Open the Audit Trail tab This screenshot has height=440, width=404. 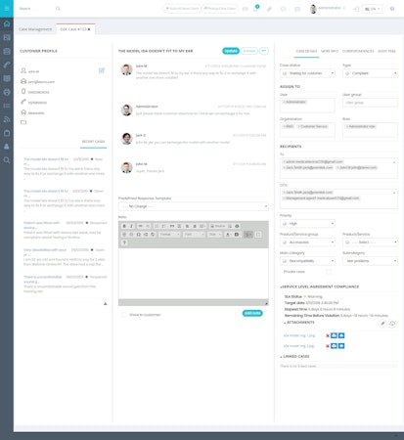pyautogui.click(x=386, y=51)
